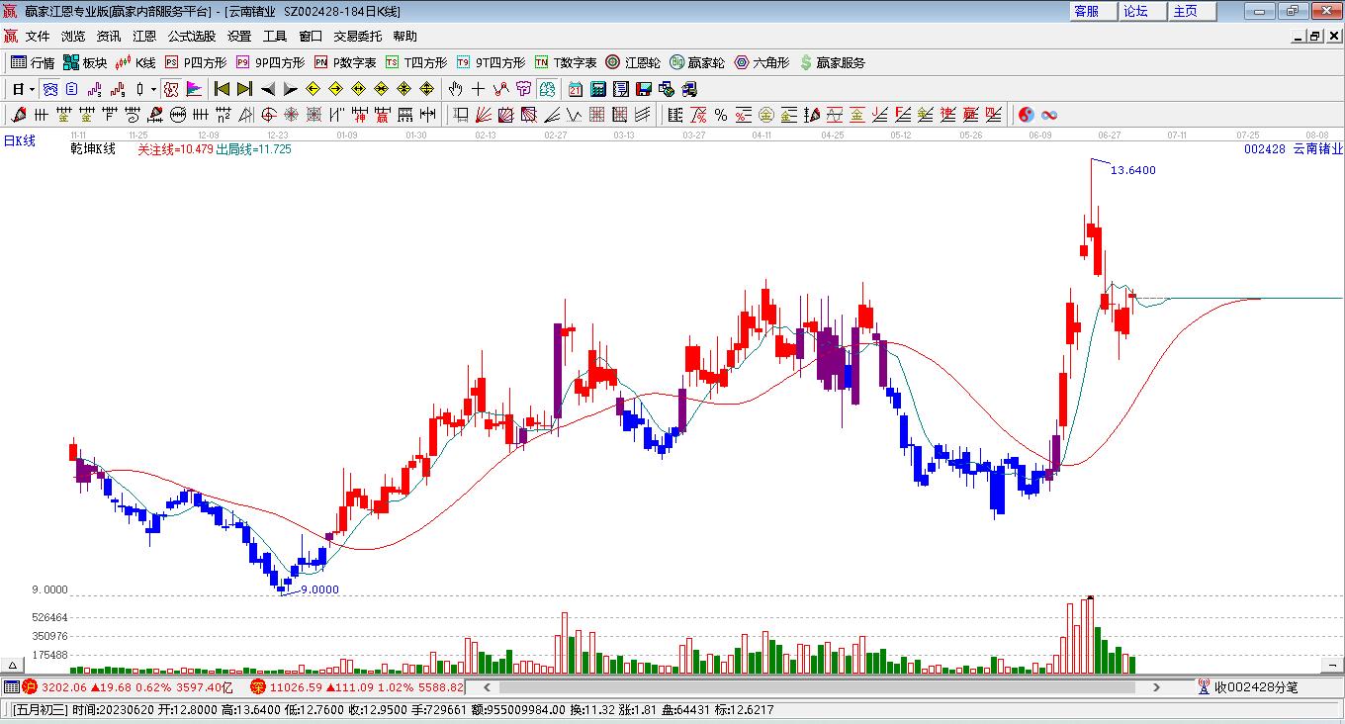Select the blue infinity symbol icon
1345x724 pixels.
[1049, 115]
